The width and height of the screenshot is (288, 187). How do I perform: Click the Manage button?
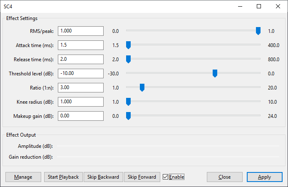click(23, 177)
